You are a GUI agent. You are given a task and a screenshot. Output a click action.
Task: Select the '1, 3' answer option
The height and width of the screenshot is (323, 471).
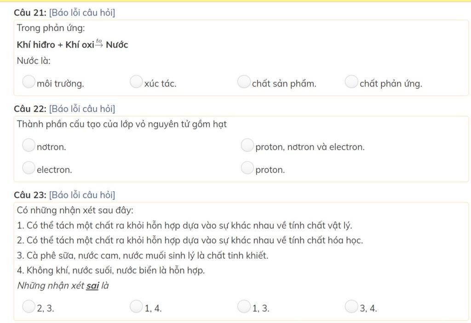pyautogui.click(x=243, y=306)
